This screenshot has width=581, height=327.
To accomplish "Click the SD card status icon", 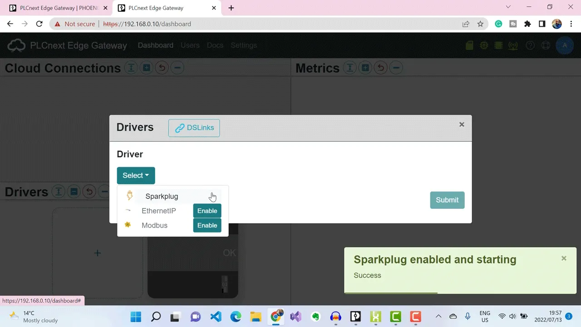I will (x=470, y=45).
